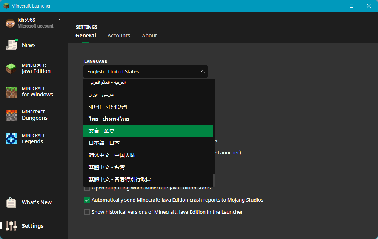
Task: Open the News page icon
Action: pyautogui.click(x=11, y=45)
